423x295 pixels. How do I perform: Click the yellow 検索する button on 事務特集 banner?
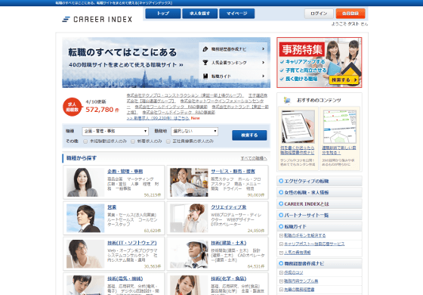(x=344, y=80)
